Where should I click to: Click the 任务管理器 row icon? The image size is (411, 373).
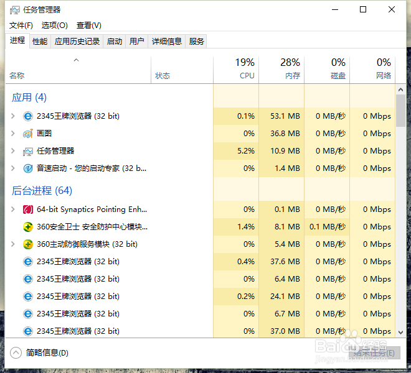[28, 151]
